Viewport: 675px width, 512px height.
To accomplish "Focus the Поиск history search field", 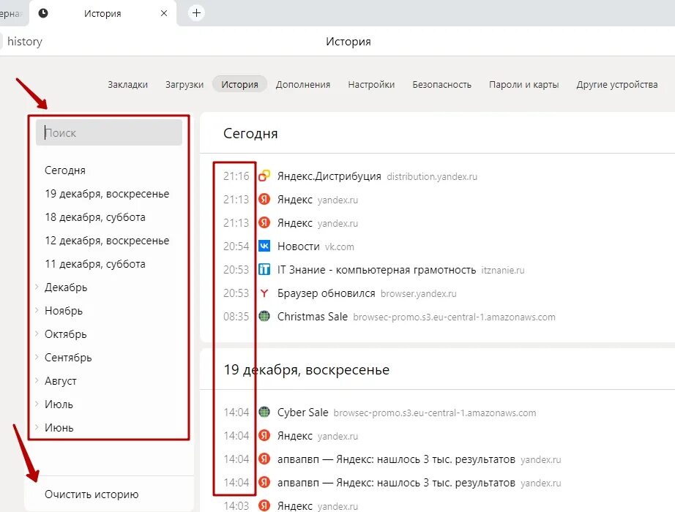I will tap(109, 132).
